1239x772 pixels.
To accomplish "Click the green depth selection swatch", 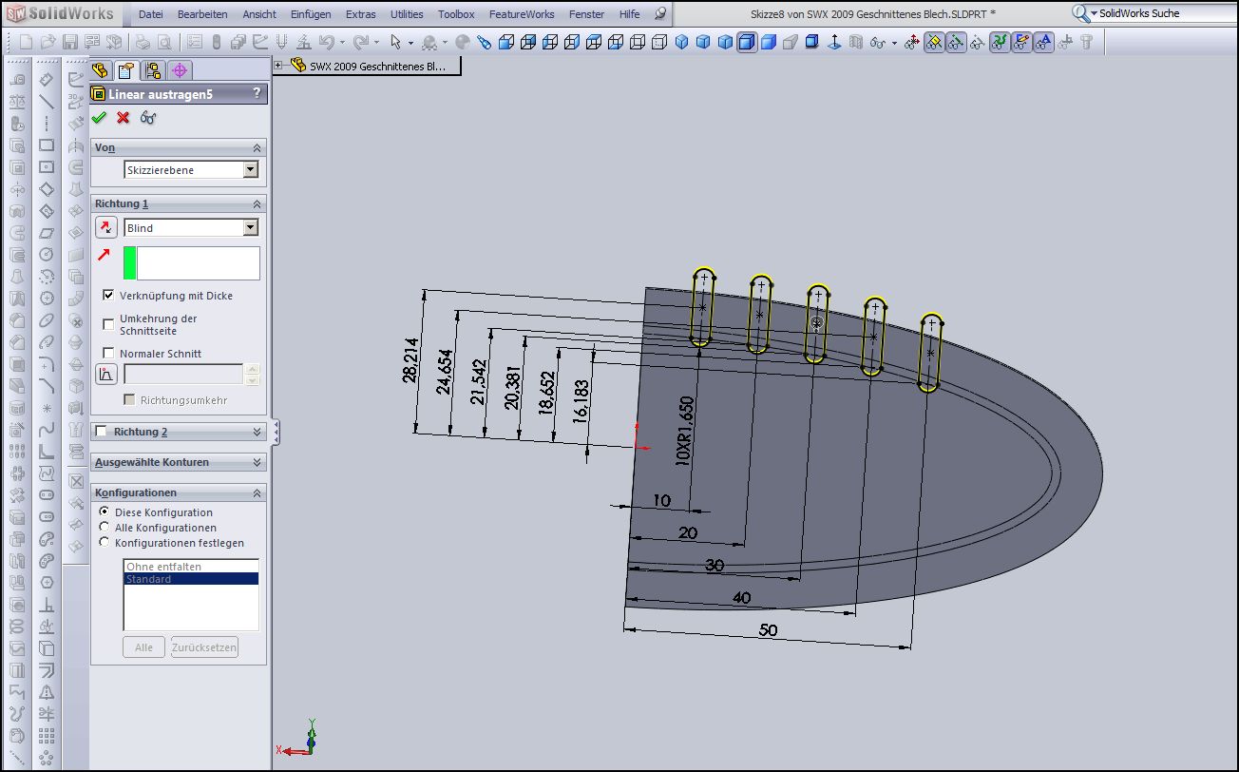I will 130,263.
